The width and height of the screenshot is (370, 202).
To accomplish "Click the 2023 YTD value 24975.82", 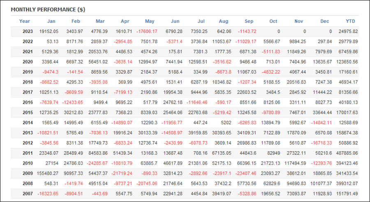I will pos(346,32).
